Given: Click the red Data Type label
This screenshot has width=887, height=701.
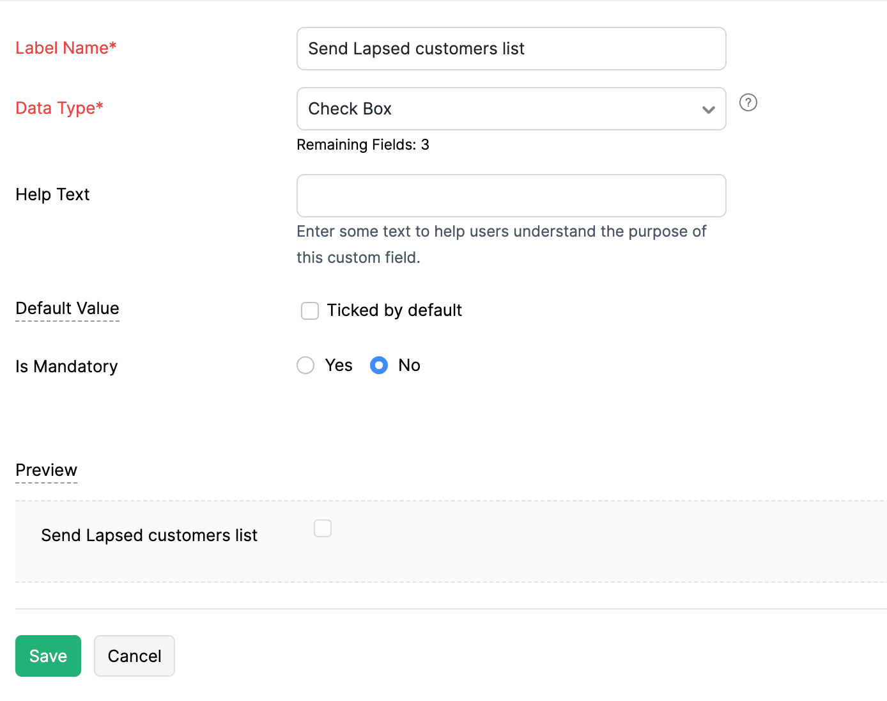Looking at the screenshot, I should point(59,108).
